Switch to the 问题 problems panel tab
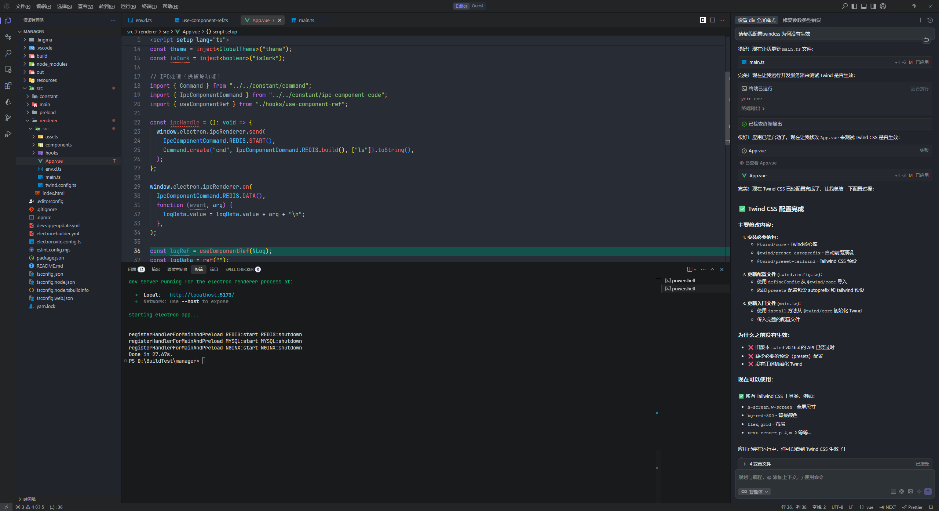The image size is (939, 511). (136, 269)
